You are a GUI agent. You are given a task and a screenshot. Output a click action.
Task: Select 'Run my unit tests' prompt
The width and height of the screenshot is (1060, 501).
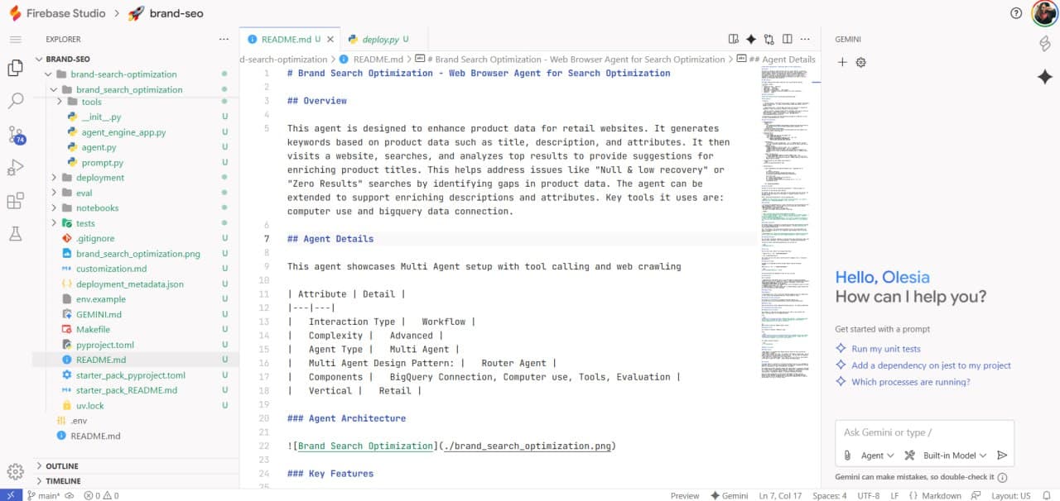(x=885, y=349)
